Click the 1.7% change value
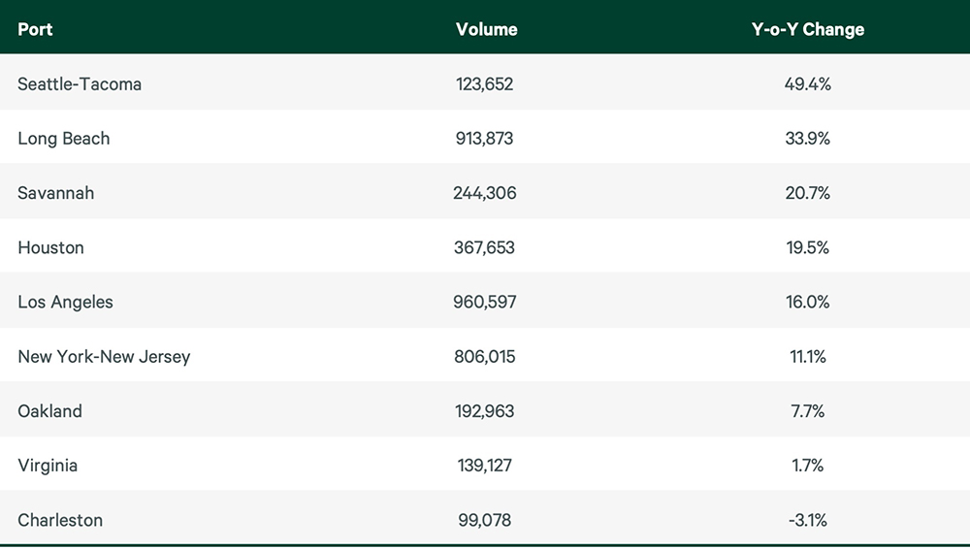This screenshot has width=970, height=549. point(807,466)
